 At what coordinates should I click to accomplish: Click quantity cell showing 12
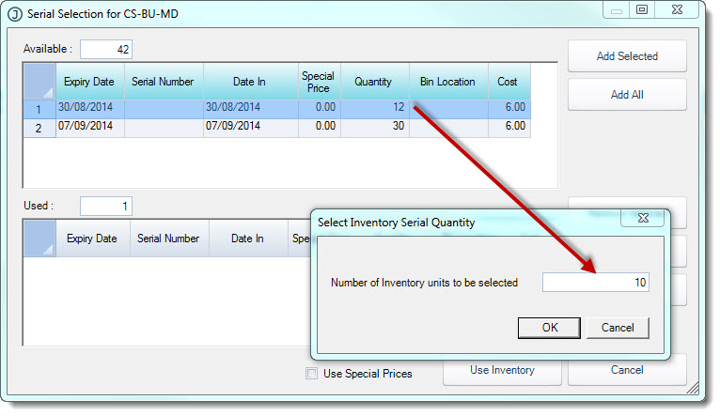(375, 109)
